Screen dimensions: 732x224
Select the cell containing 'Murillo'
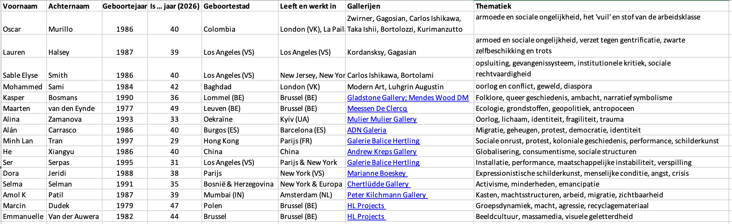74,23
